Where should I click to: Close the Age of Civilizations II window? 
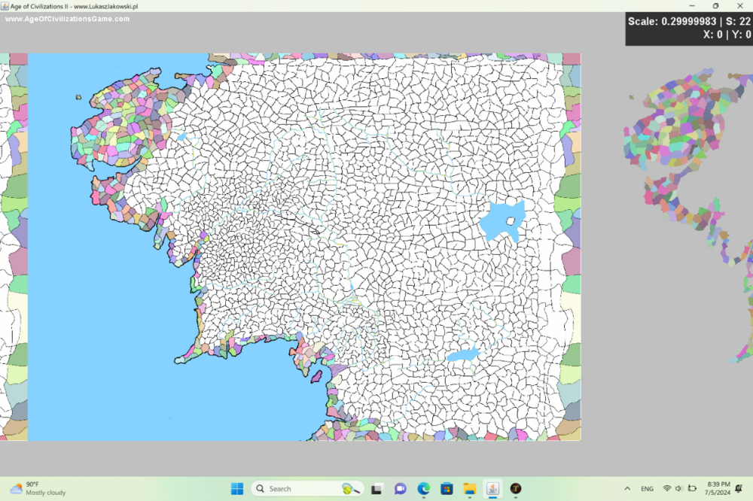tap(740, 6)
